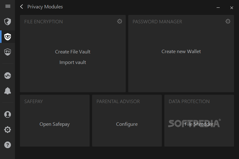This screenshot has width=239, height=159.
Task: Launch Open Safepay
Action: (54, 124)
